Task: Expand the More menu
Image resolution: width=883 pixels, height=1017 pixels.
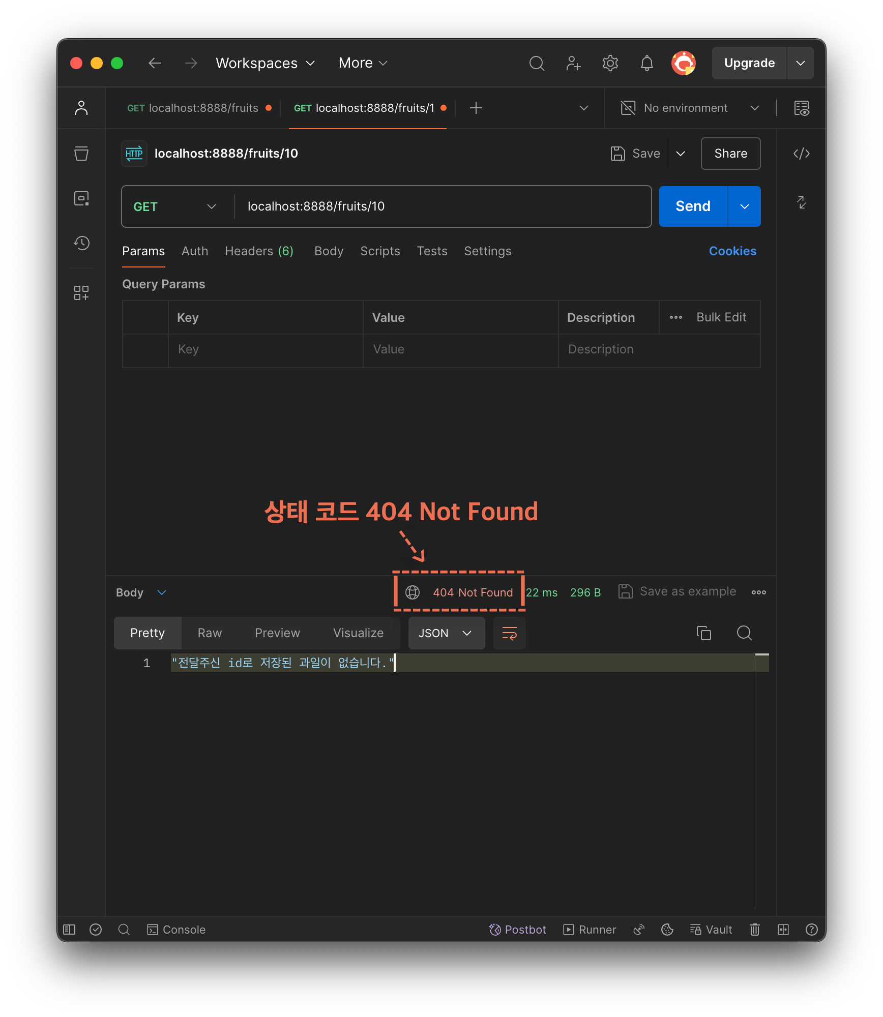Action: tap(363, 63)
